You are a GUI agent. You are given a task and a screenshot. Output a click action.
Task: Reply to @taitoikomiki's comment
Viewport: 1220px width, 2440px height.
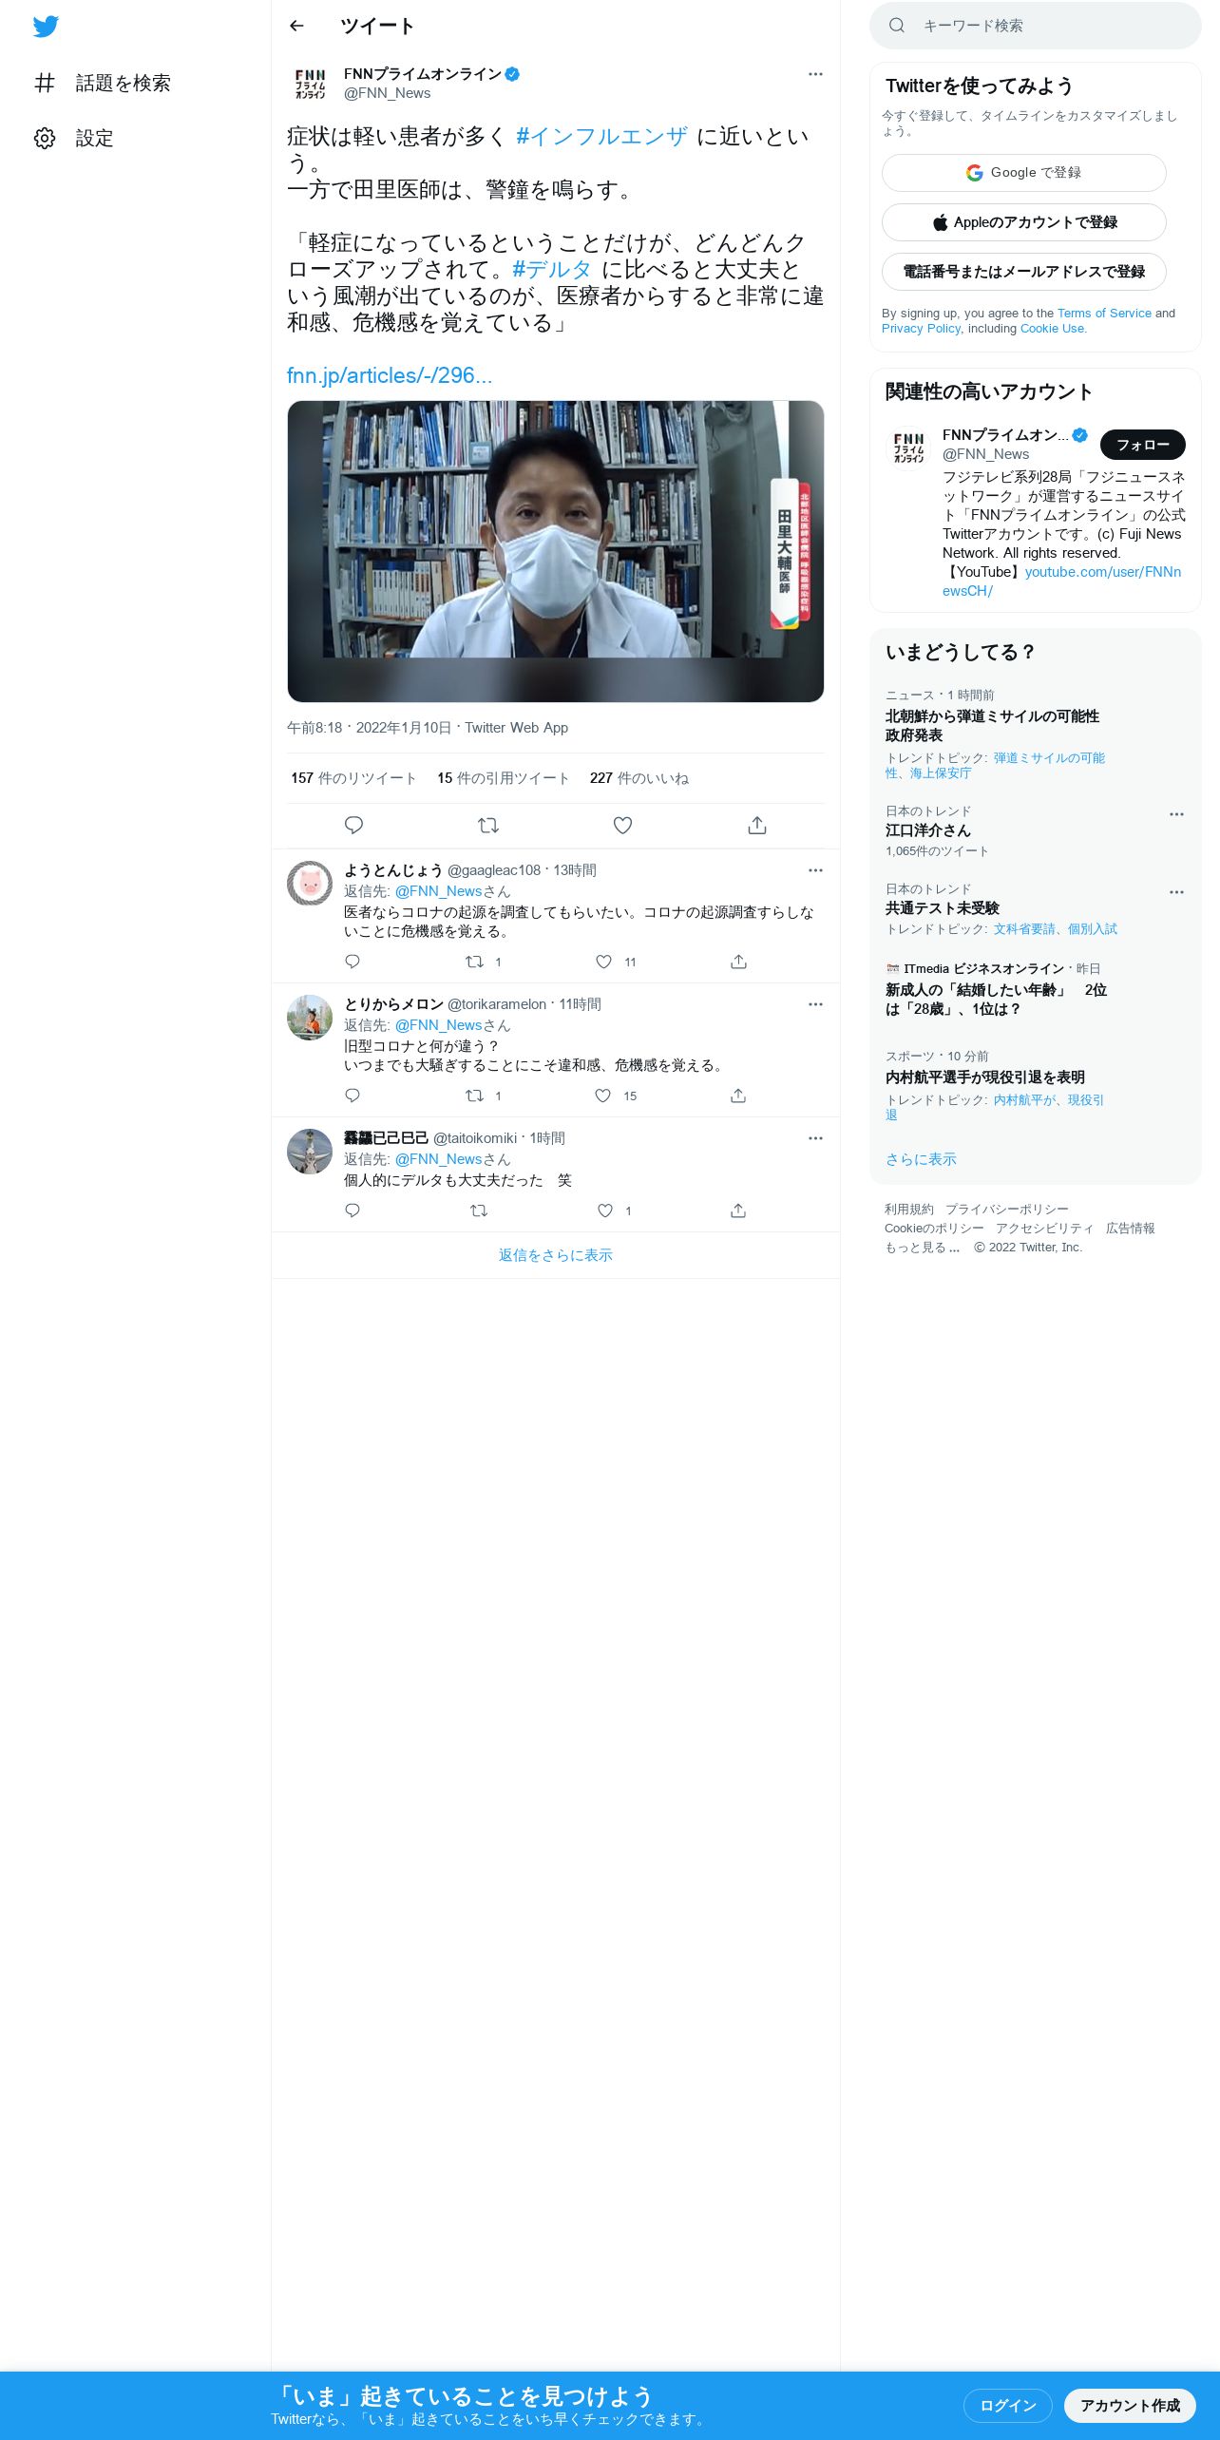click(353, 1210)
